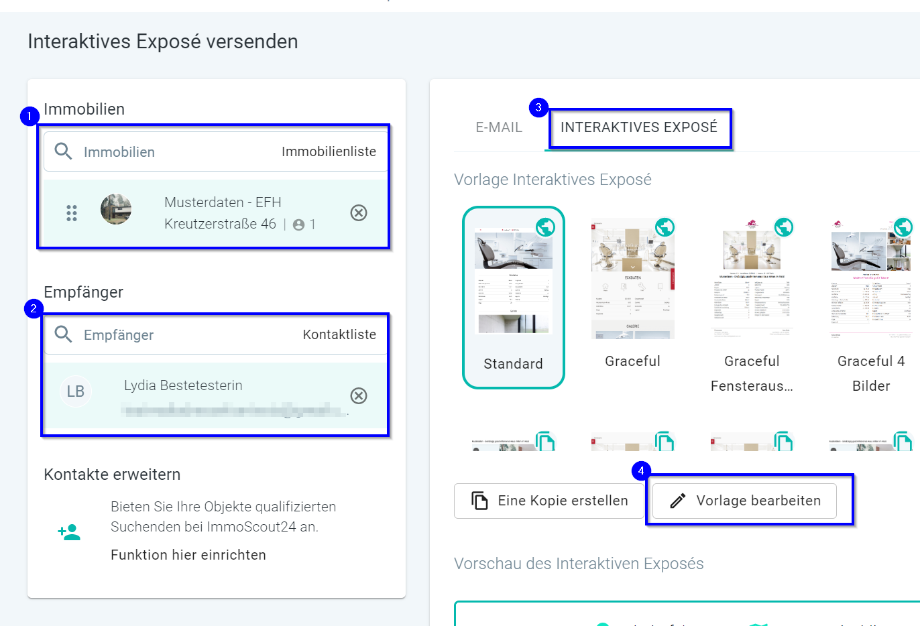Click the search icon in Immobilien field

click(63, 151)
